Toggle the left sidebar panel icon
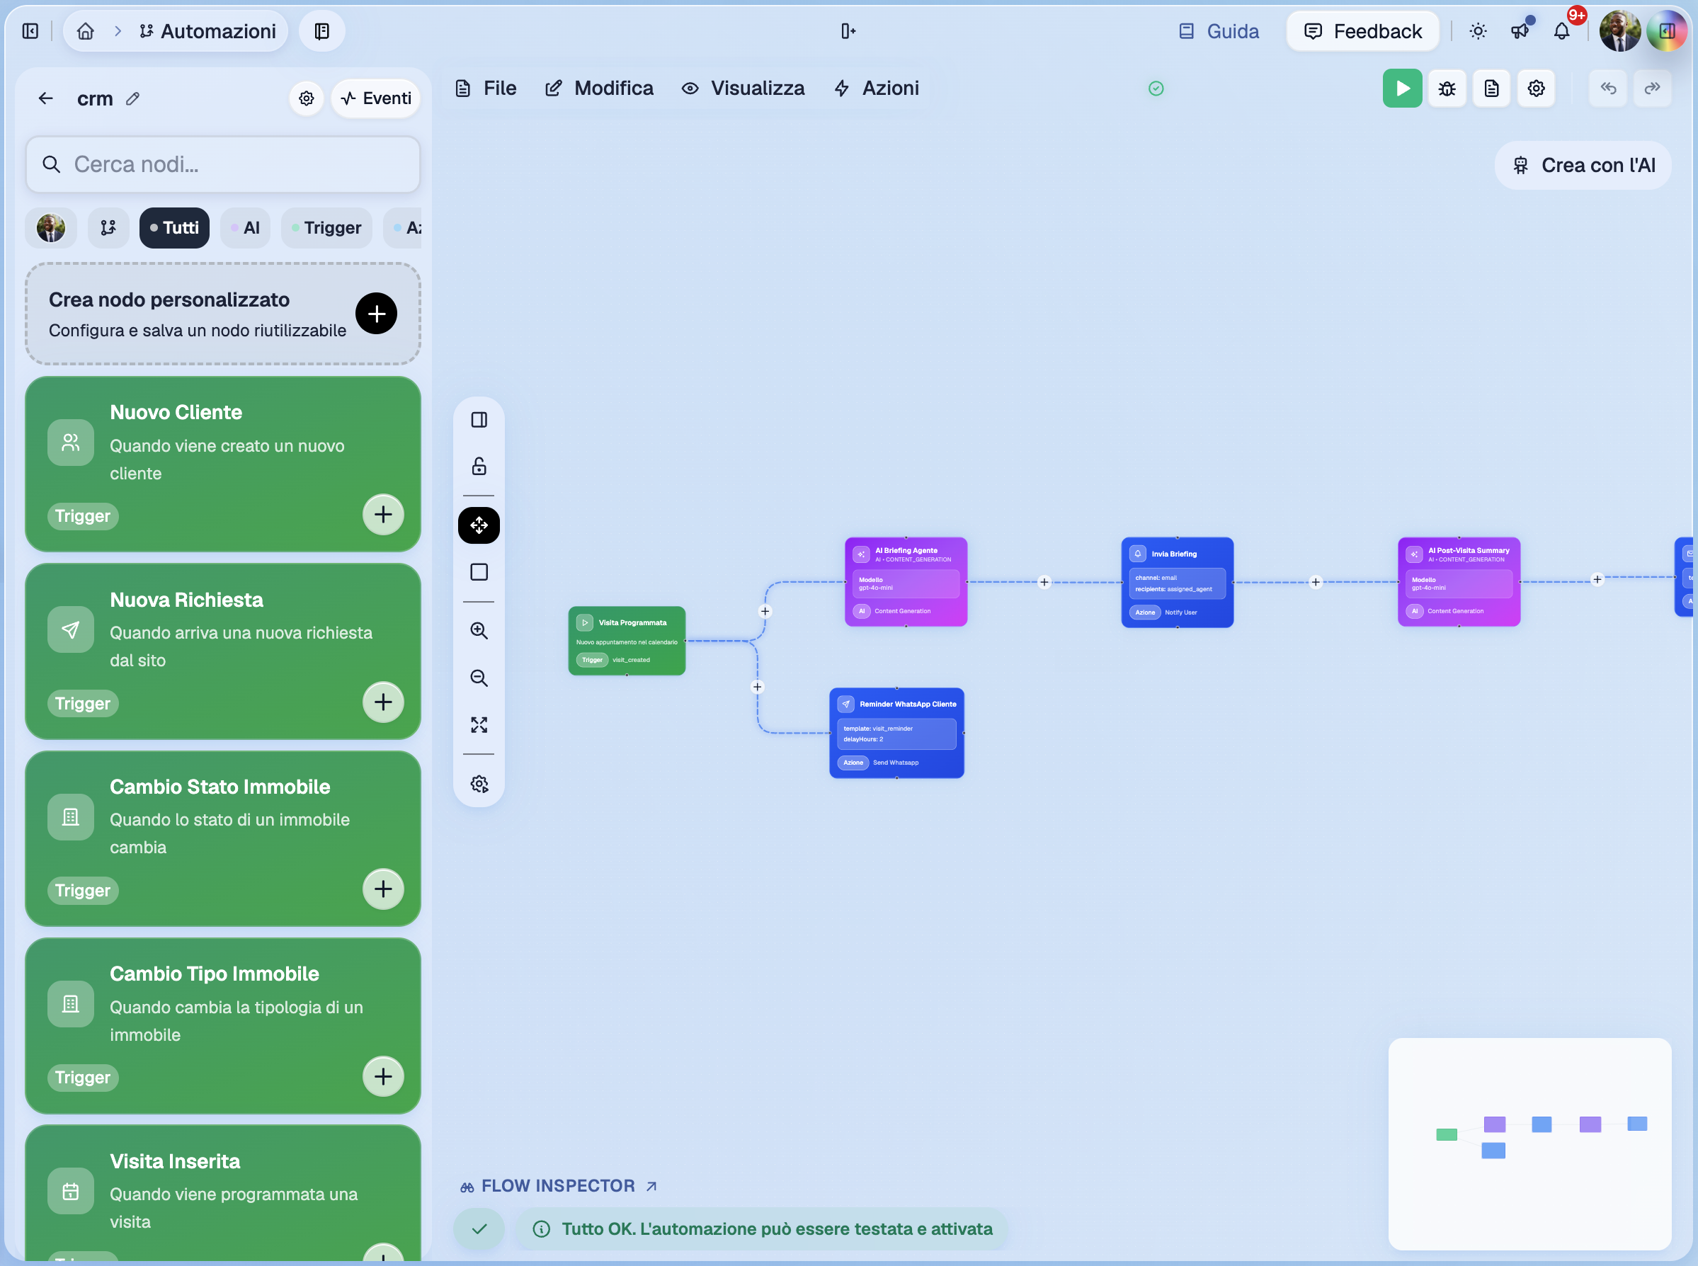The image size is (1698, 1266). pyautogui.click(x=30, y=30)
